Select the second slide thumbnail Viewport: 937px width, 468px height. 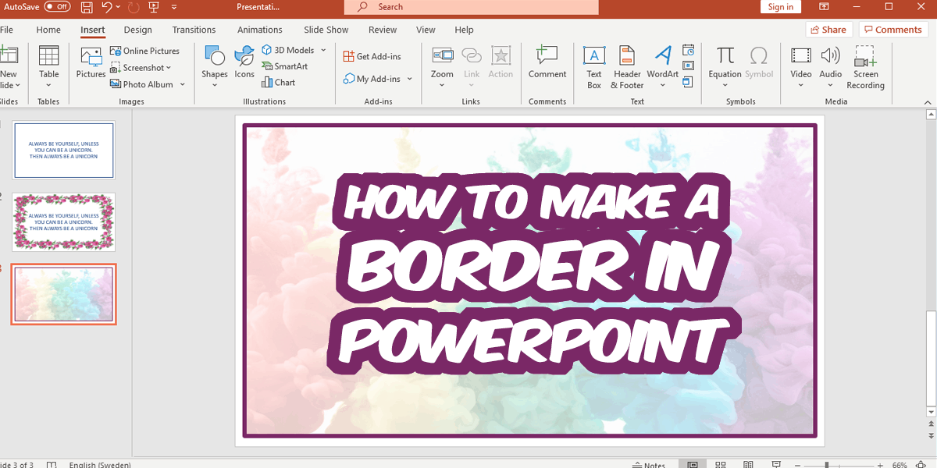[63, 222]
